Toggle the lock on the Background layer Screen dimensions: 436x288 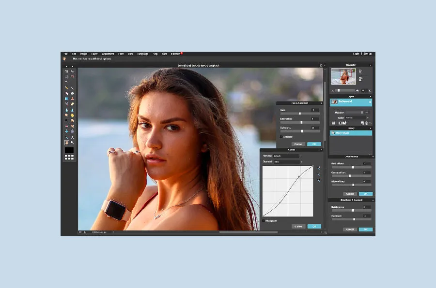370,101
